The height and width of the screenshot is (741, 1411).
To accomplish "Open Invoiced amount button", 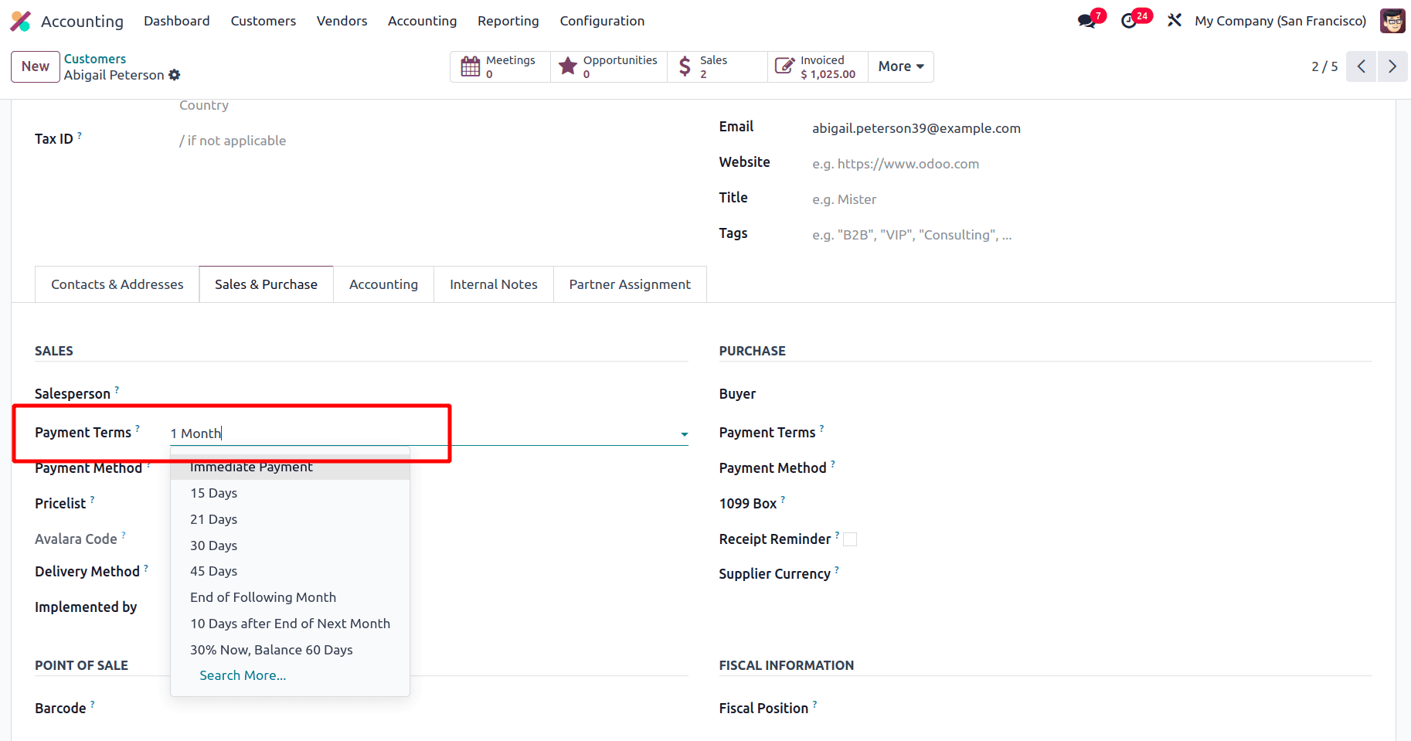I will coord(818,66).
